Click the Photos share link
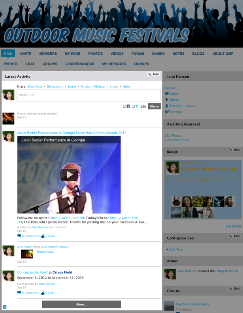 99,86
